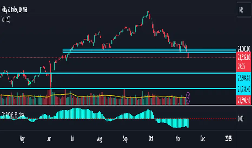Select the 22,604.85 cyan price label
252x148 pixels.
[244, 78]
